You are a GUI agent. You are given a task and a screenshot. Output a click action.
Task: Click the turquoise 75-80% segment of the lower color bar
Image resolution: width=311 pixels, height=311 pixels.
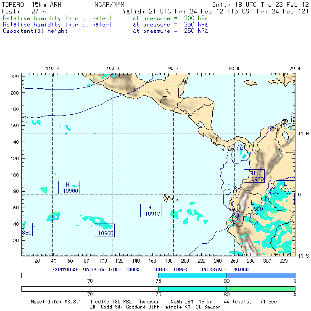click(x=192, y=289)
